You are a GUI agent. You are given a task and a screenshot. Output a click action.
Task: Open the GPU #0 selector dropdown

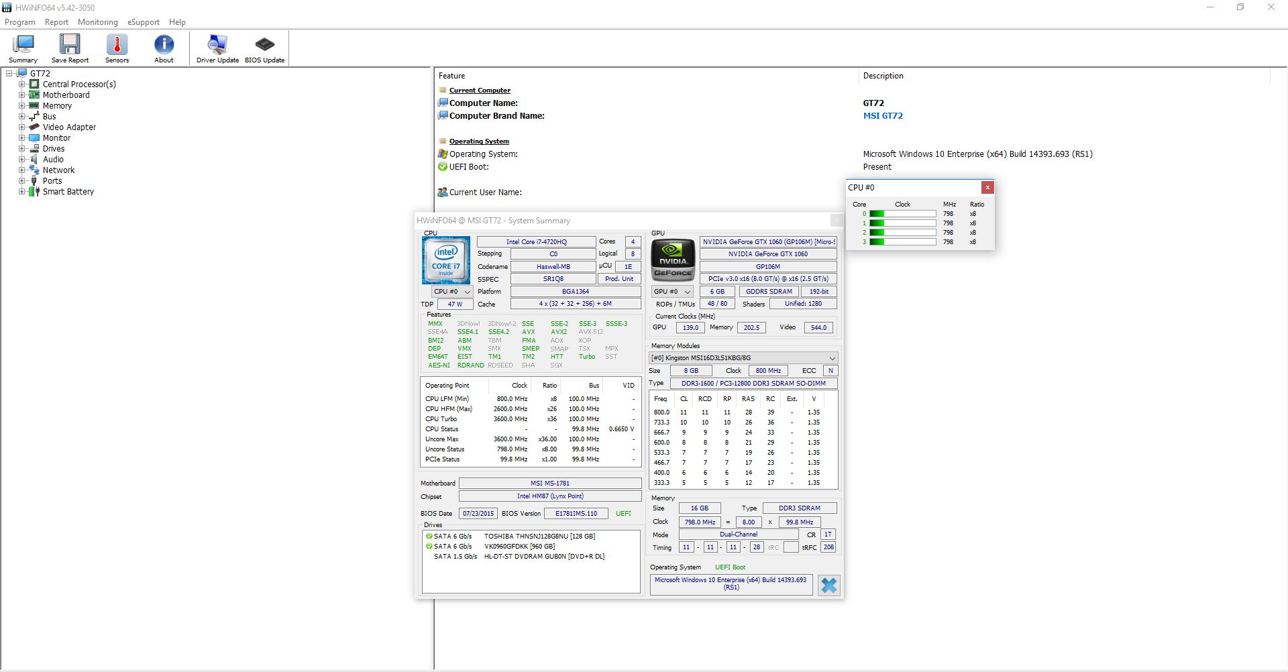(x=672, y=292)
